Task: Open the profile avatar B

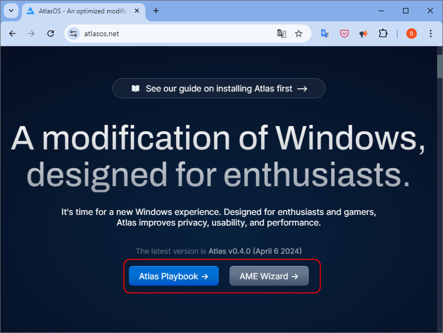Action: 412,34
